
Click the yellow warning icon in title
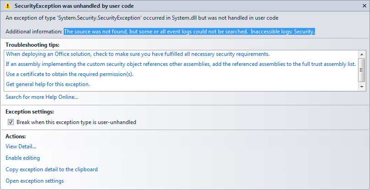click(8, 6)
